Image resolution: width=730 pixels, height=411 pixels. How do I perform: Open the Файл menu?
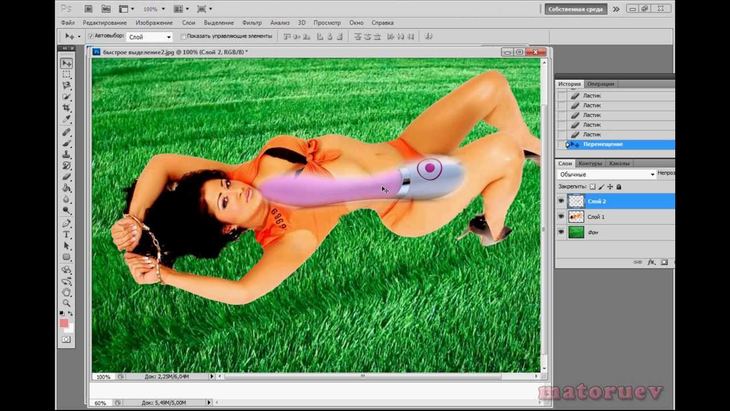click(x=68, y=23)
